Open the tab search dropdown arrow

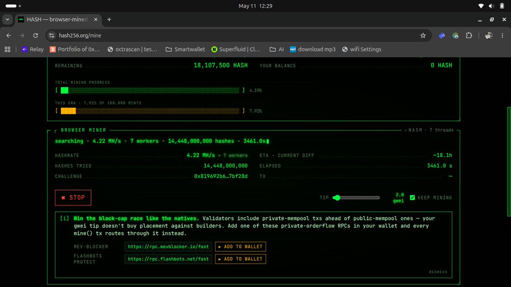(x=7, y=20)
